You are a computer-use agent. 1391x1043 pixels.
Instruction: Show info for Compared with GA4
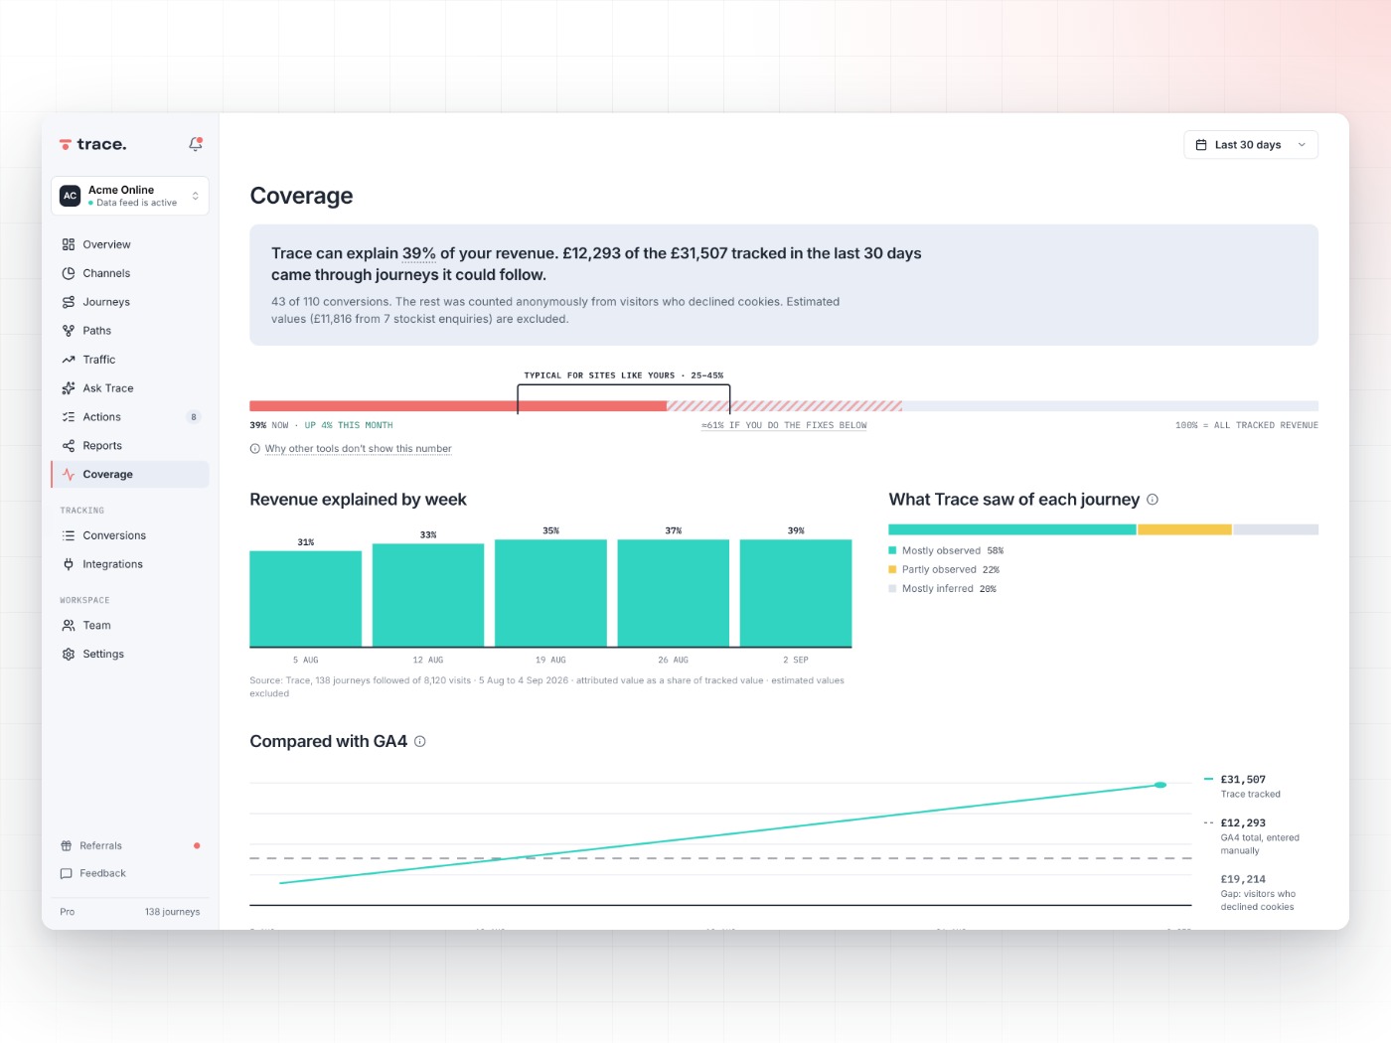pyautogui.click(x=420, y=742)
